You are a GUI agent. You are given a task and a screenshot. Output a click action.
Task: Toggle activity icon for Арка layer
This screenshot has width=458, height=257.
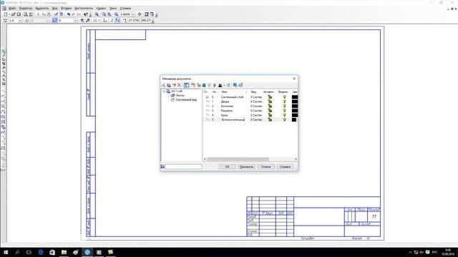click(x=270, y=115)
